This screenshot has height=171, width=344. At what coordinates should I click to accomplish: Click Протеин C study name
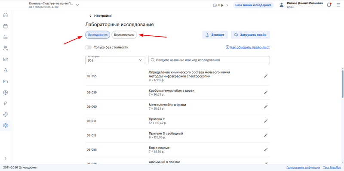point(157,119)
